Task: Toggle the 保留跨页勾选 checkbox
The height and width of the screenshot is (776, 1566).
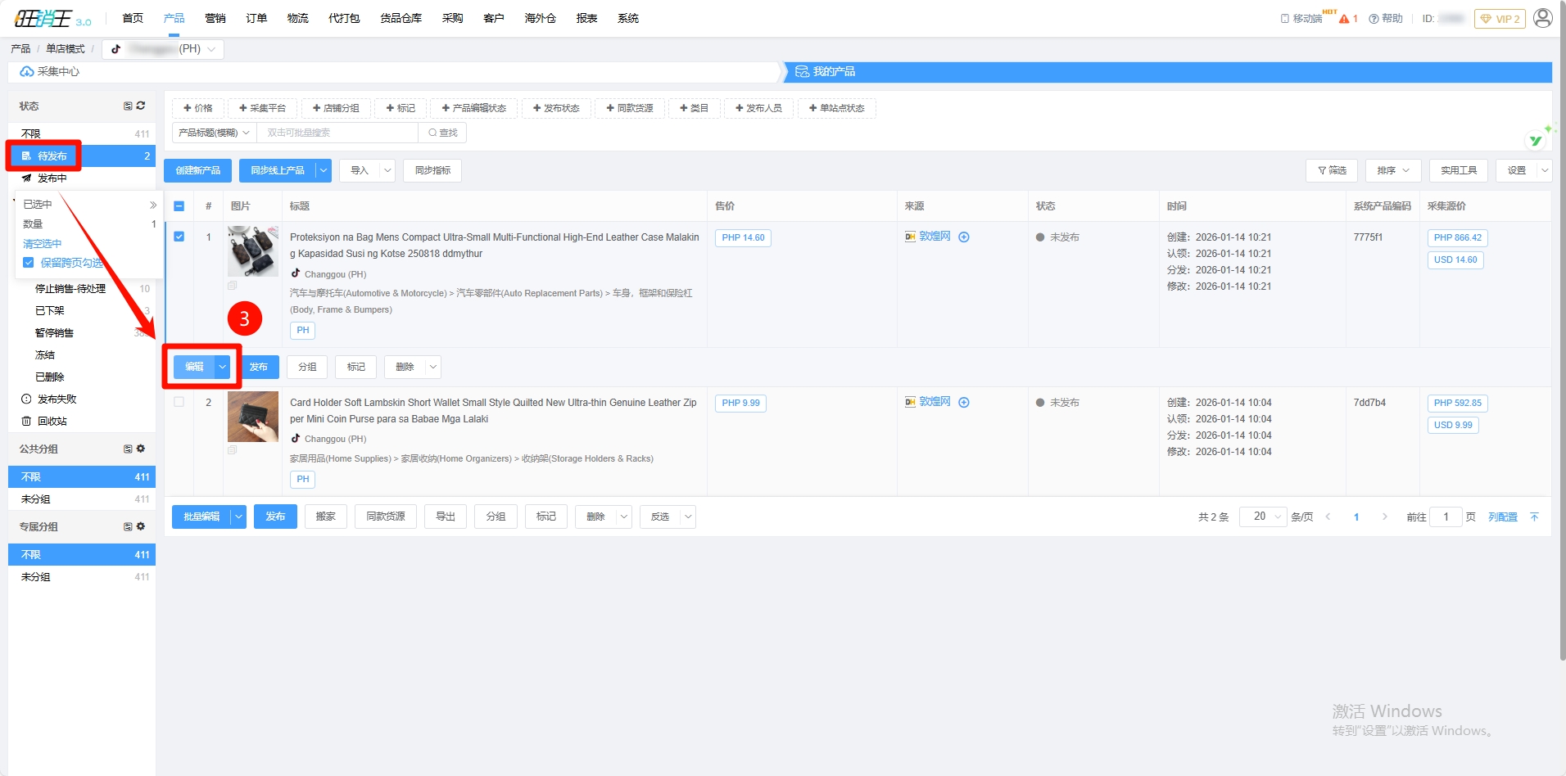Action: click(x=29, y=263)
